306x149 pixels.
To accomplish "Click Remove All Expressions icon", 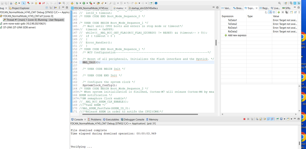I will tap(286, 12).
